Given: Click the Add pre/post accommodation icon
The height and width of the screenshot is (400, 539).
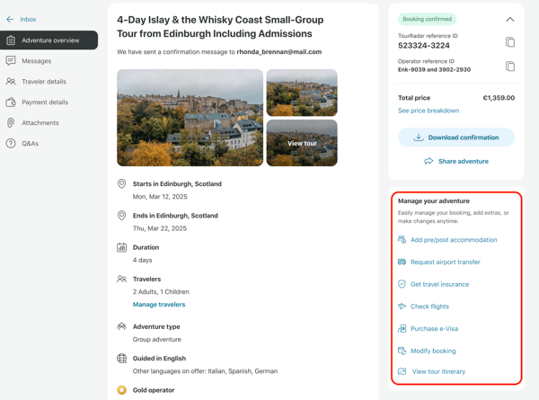Looking at the screenshot, I should click(402, 240).
